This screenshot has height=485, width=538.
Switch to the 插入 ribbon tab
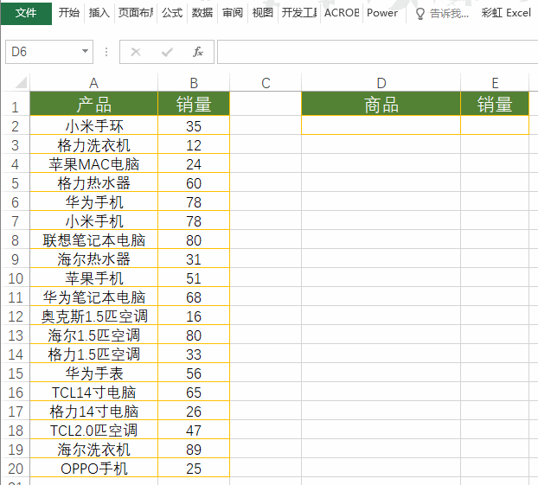(99, 13)
